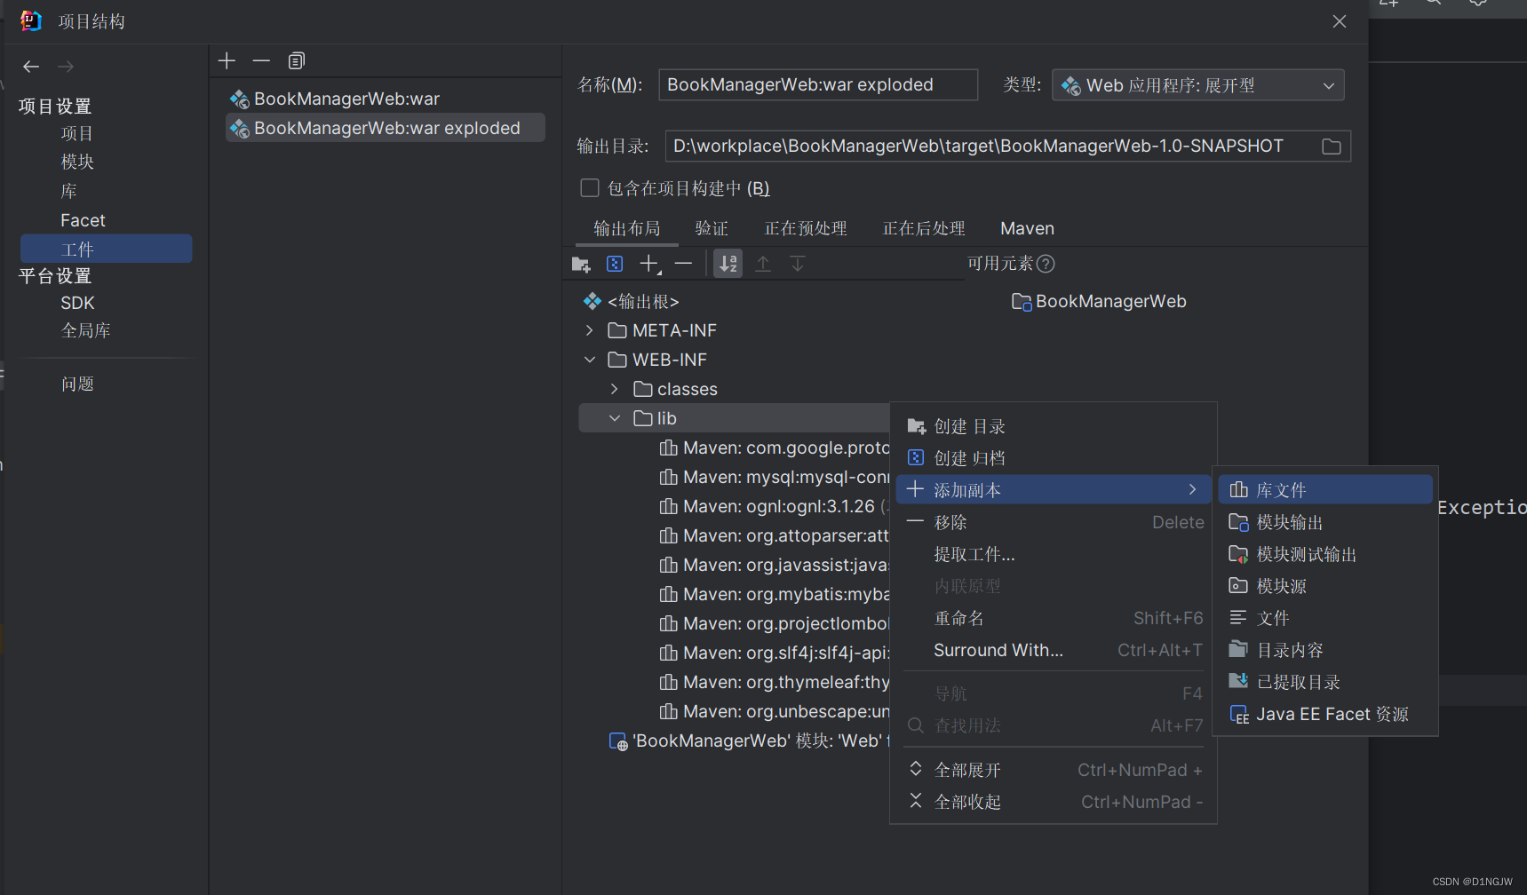Image resolution: width=1527 pixels, height=895 pixels.
Task: Open Add Copy submenu arrow
Action: tap(1192, 490)
